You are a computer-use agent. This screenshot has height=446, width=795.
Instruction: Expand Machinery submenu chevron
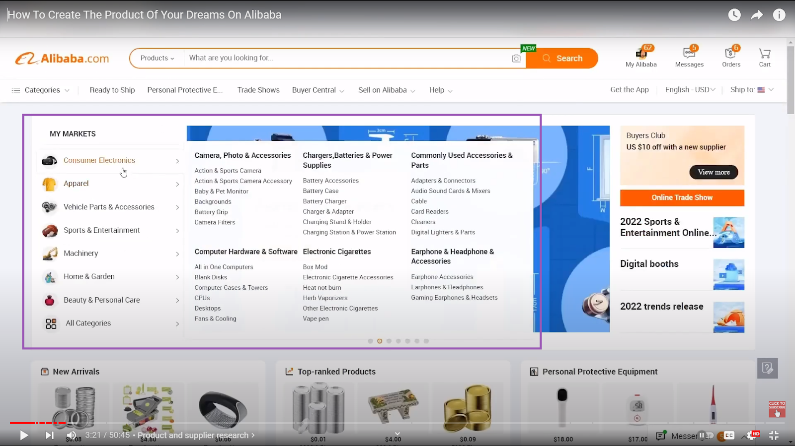pyautogui.click(x=177, y=254)
